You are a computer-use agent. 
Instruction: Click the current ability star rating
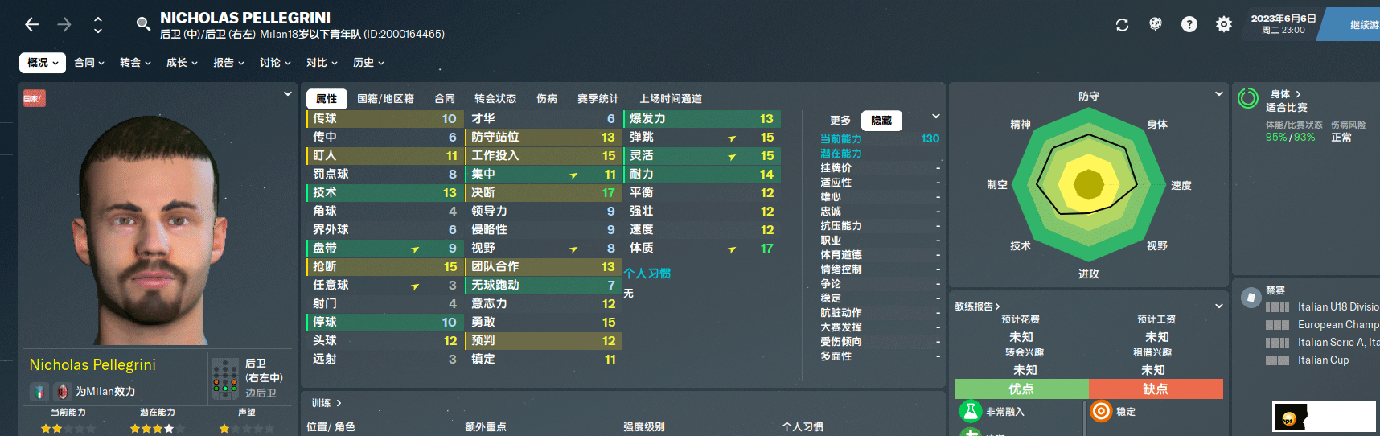point(68,429)
